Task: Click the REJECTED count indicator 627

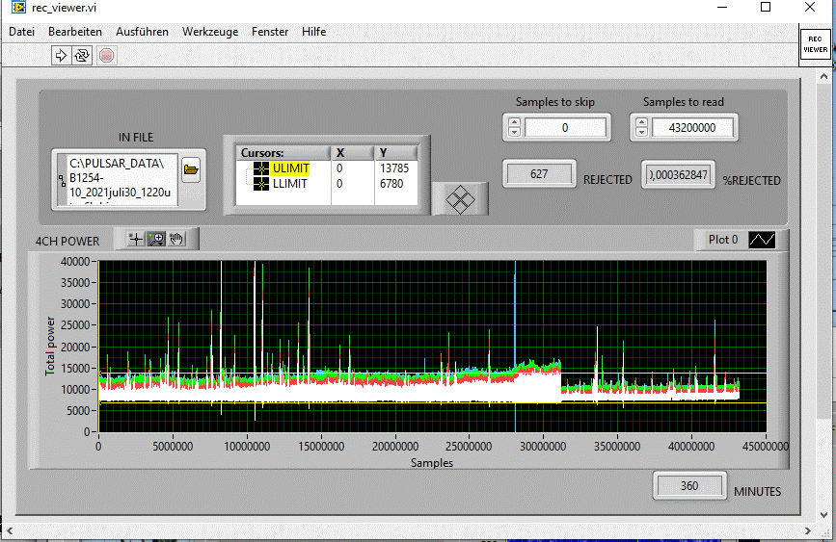Action: coord(539,174)
